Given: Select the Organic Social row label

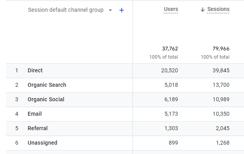Looking at the screenshot, I should point(46,100).
